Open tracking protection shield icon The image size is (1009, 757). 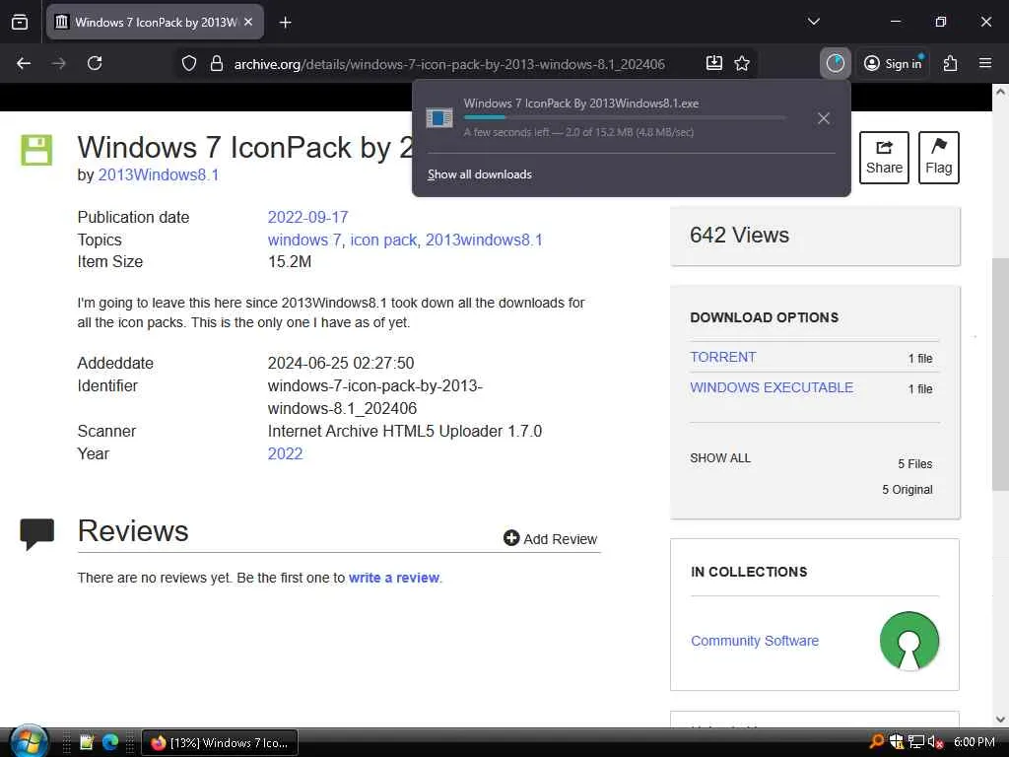click(188, 63)
